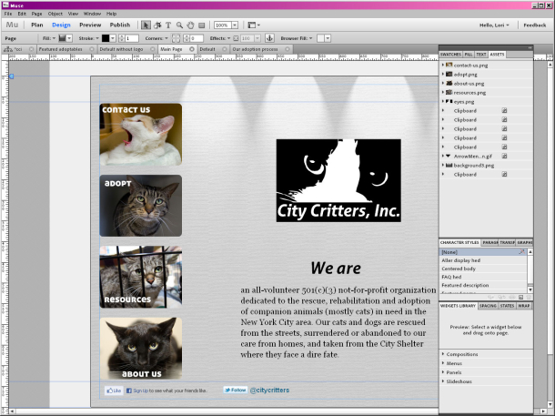The height and width of the screenshot is (416, 555).
Task: Expand the Compositions widget group
Action: click(x=443, y=354)
